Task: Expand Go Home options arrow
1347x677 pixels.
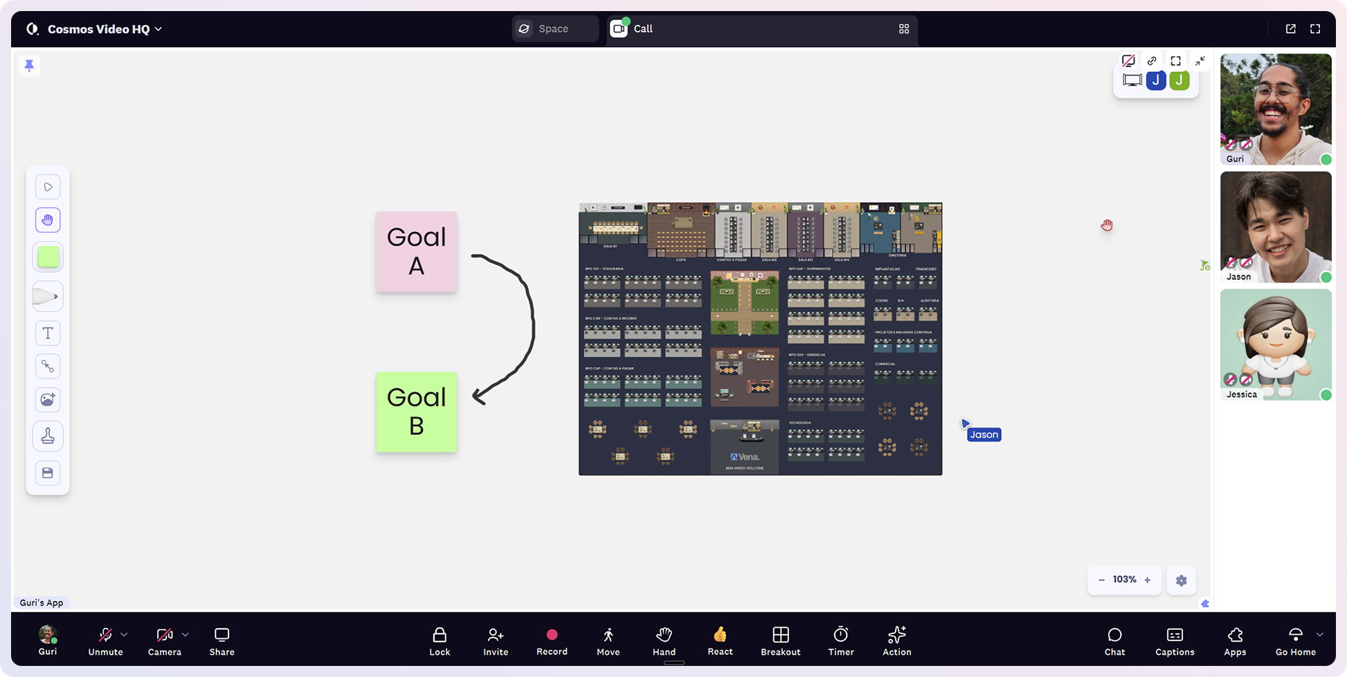Action: 1320,634
